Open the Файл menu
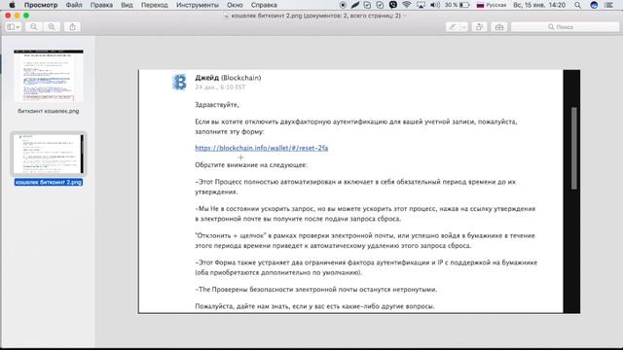Viewport: 623px width, 350px height. point(74,5)
